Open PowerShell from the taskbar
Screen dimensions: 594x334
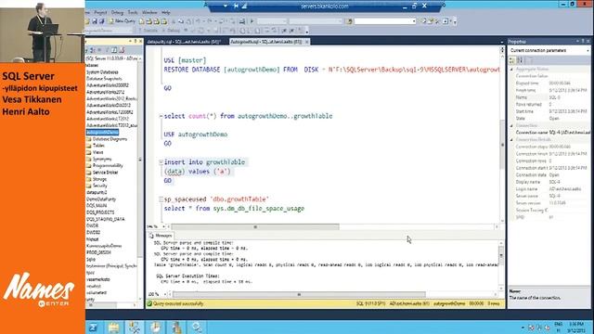point(93,328)
